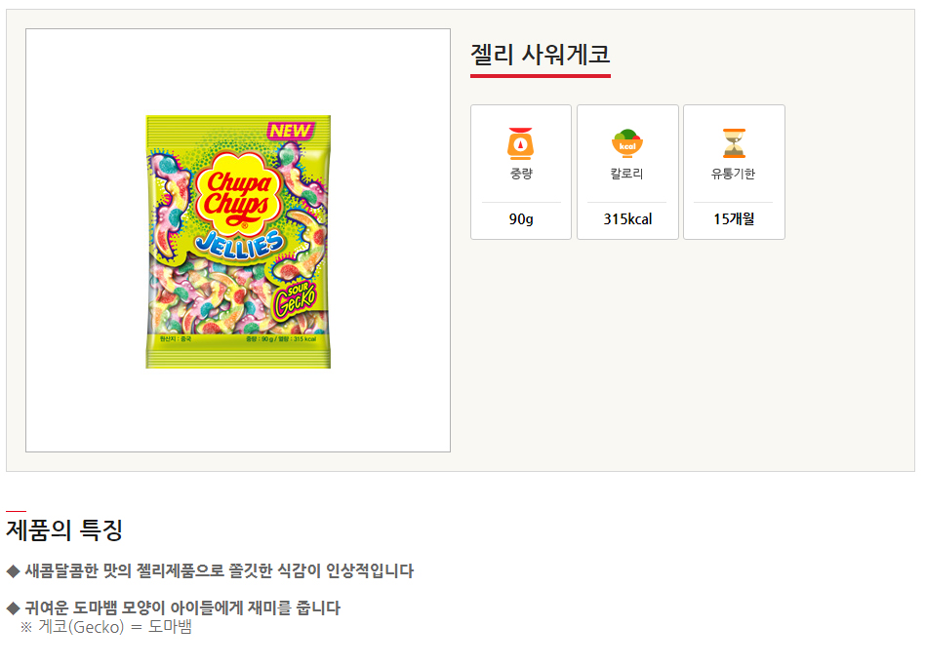Select the 젤리 사워게코 product title
925x666 pixels.
(x=540, y=54)
